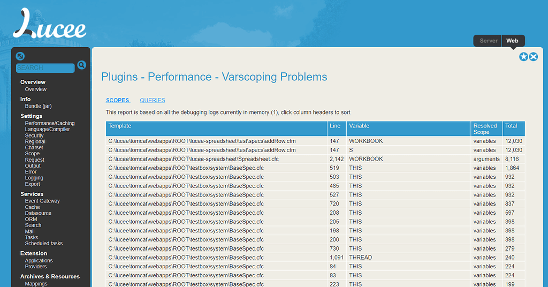Sort table by Variable column header
Viewport: 548px width, 287px height.
pos(408,129)
